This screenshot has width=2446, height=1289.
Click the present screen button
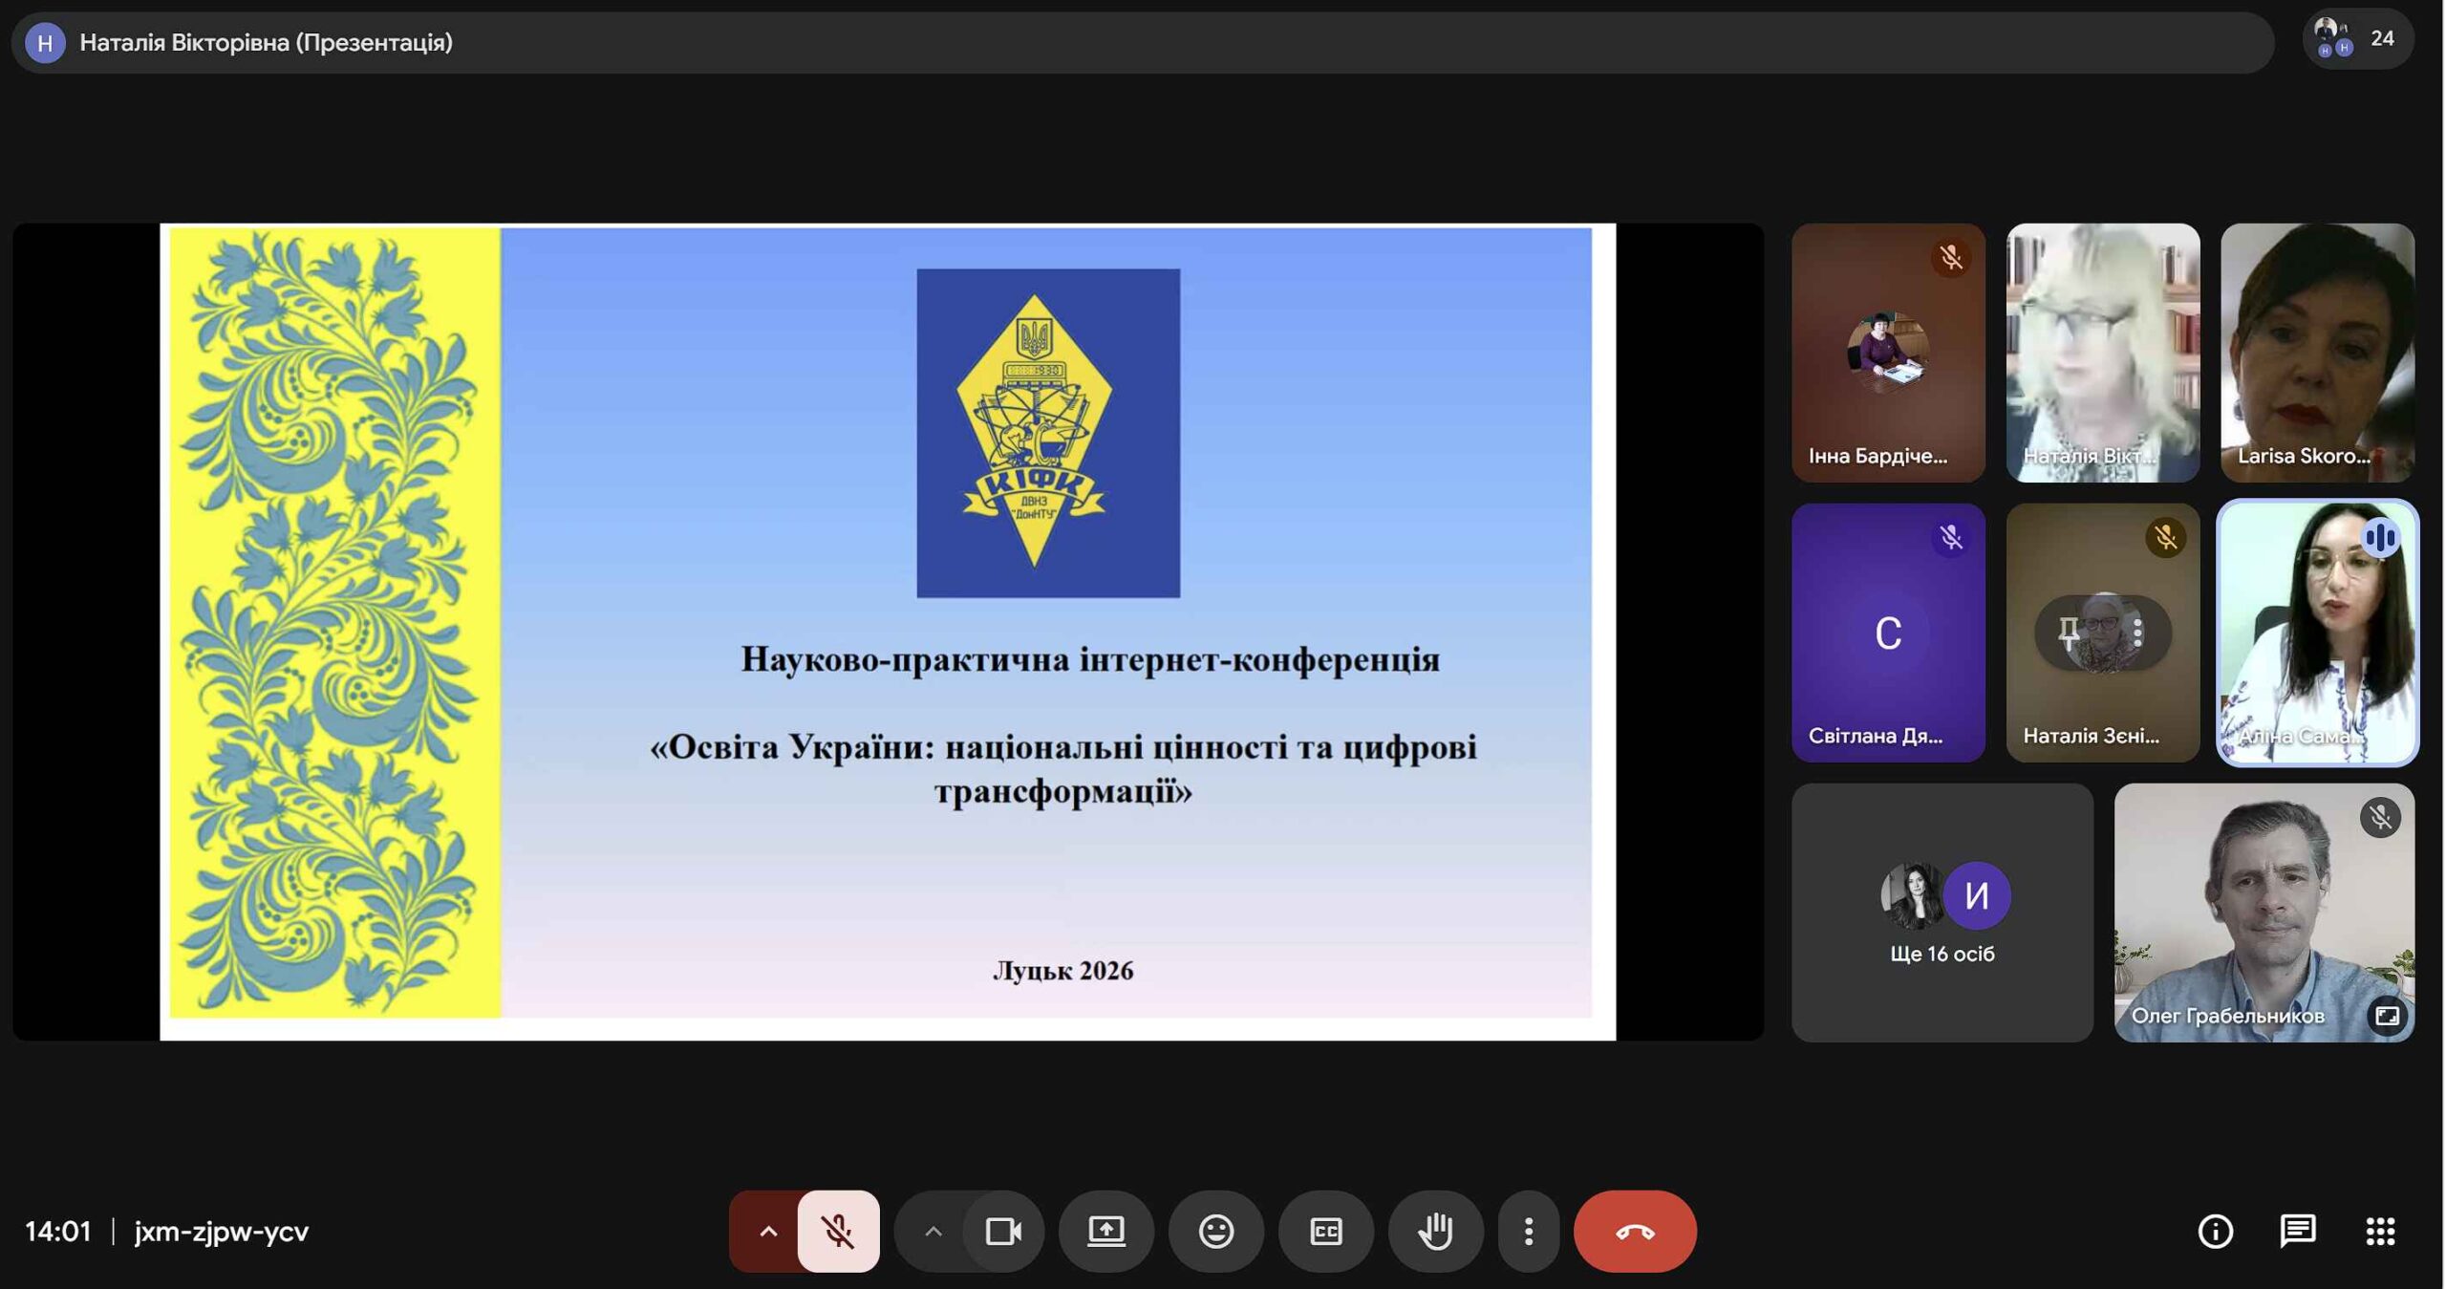tap(1105, 1231)
